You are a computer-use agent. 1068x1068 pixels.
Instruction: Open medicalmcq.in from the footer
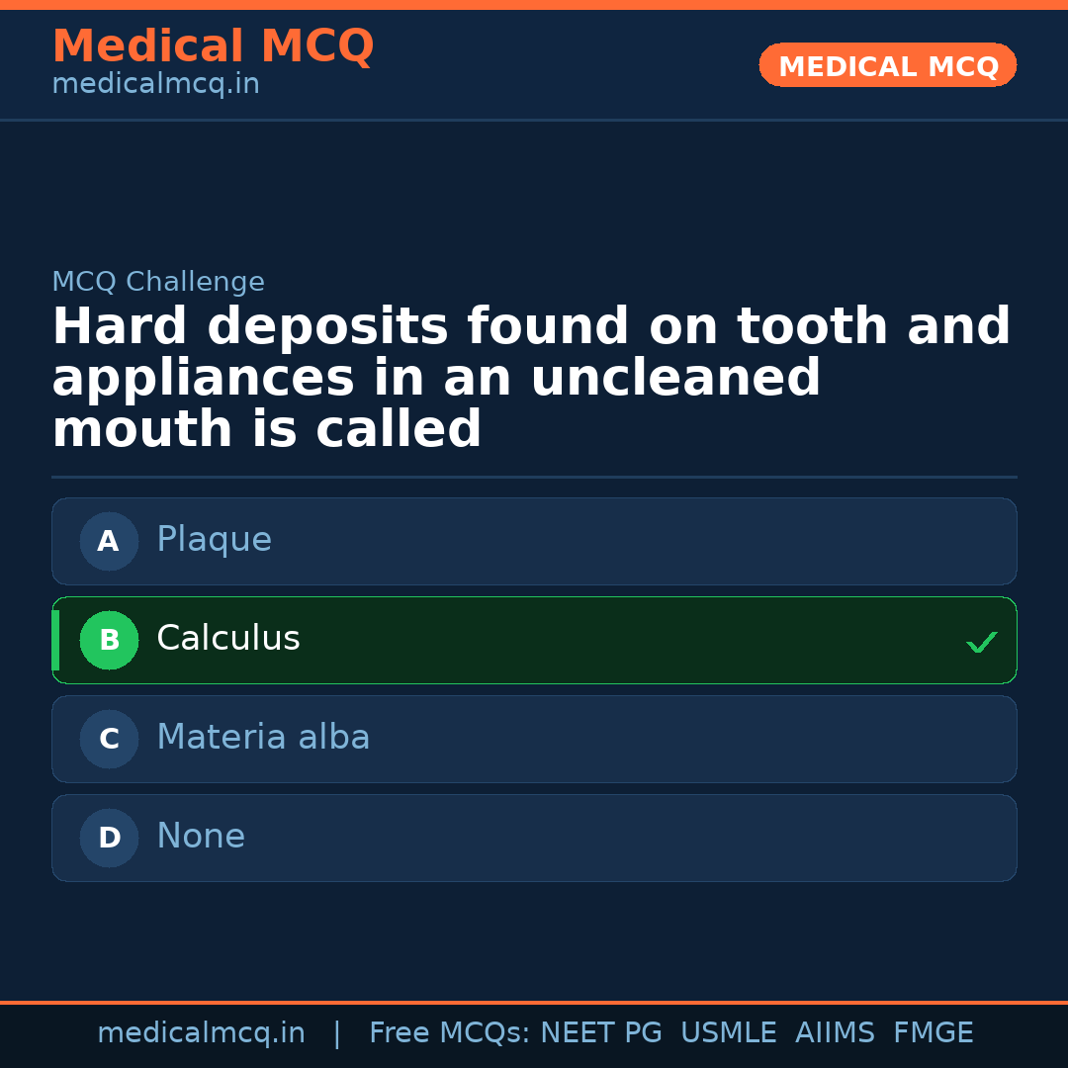[x=202, y=1031]
